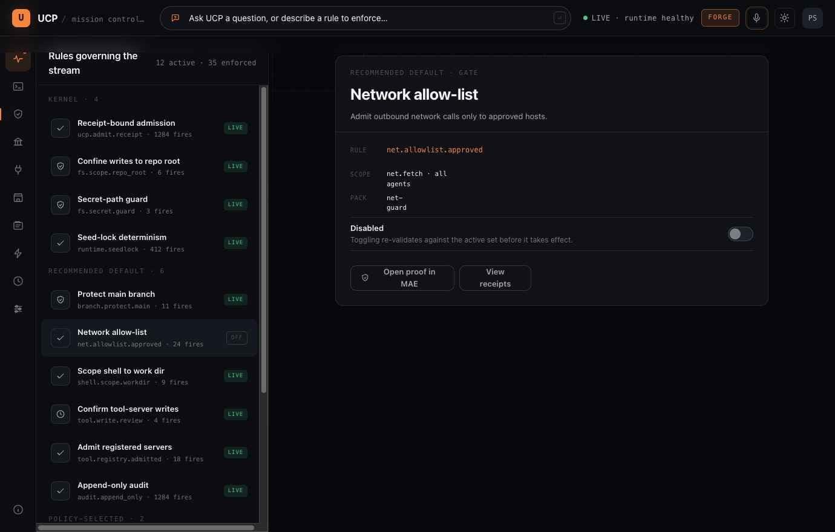Select the Receipt-bound admission rule
Image resolution: width=835 pixels, height=532 pixels.
pos(149,128)
